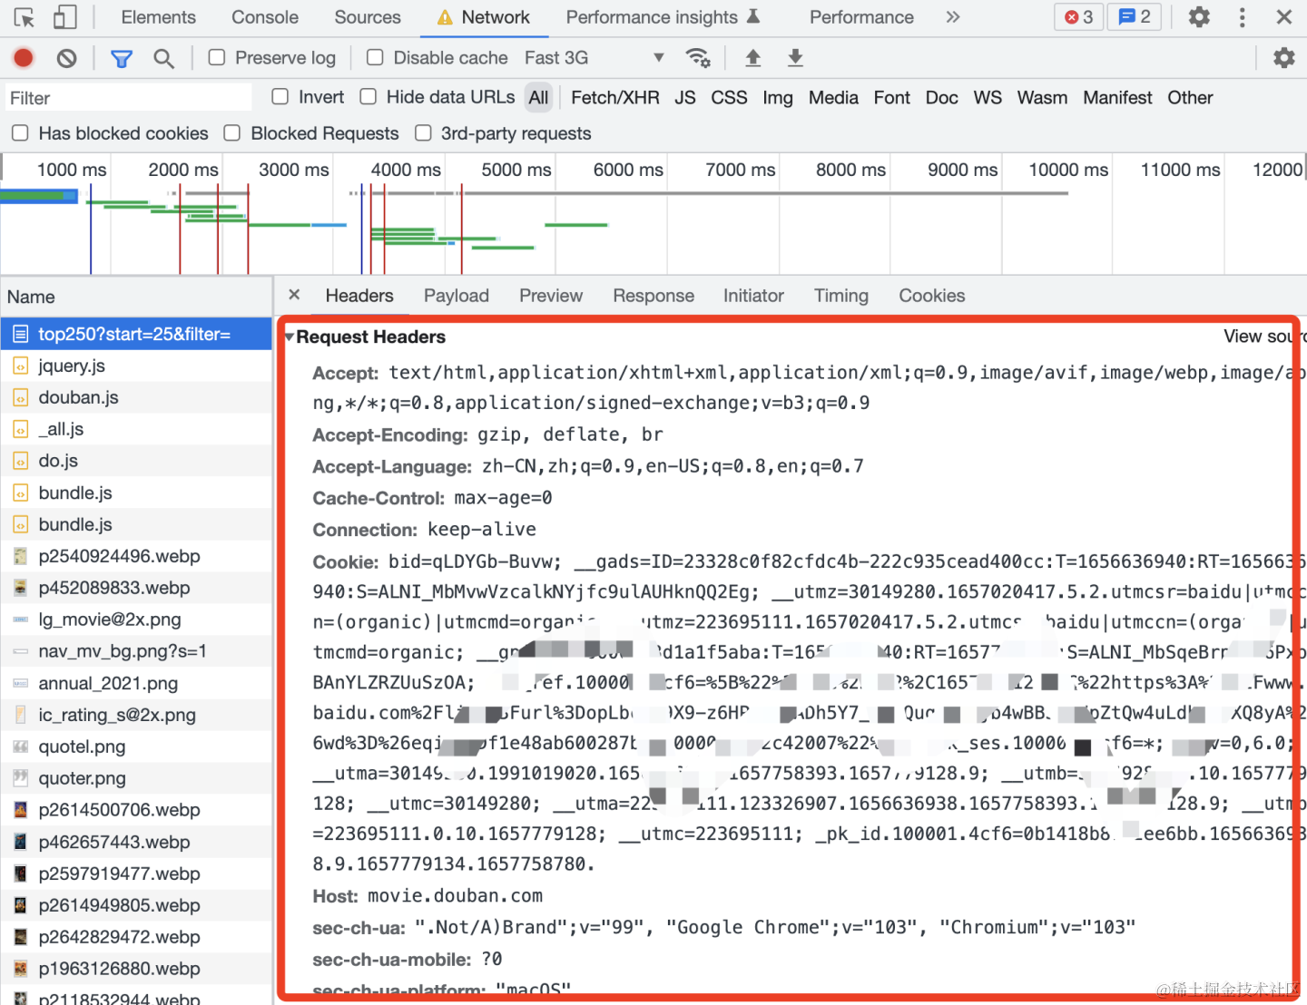
Task: Check Hide data URLs checkbox
Action: [x=369, y=96]
